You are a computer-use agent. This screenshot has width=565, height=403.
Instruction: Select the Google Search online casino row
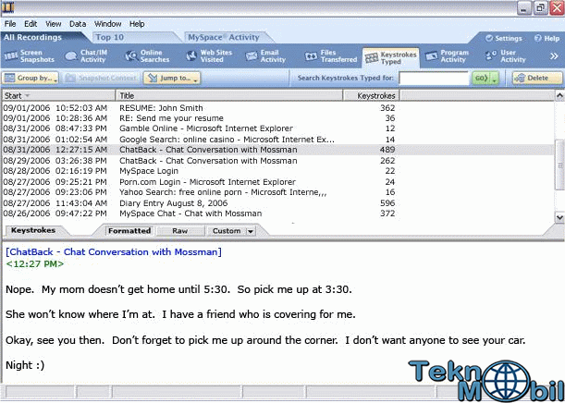(277, 140)
